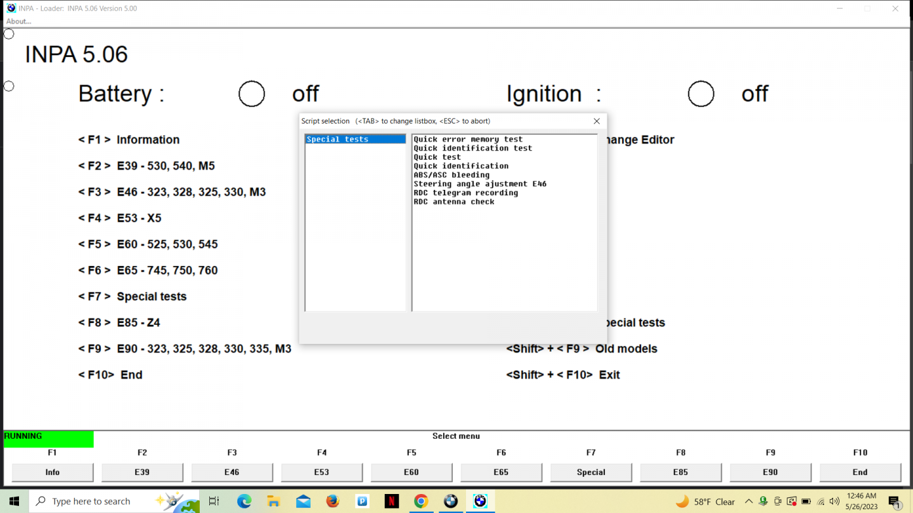Click the Task View icon
This screenshot has width=913, height=513.
click(x=214, y=501)
